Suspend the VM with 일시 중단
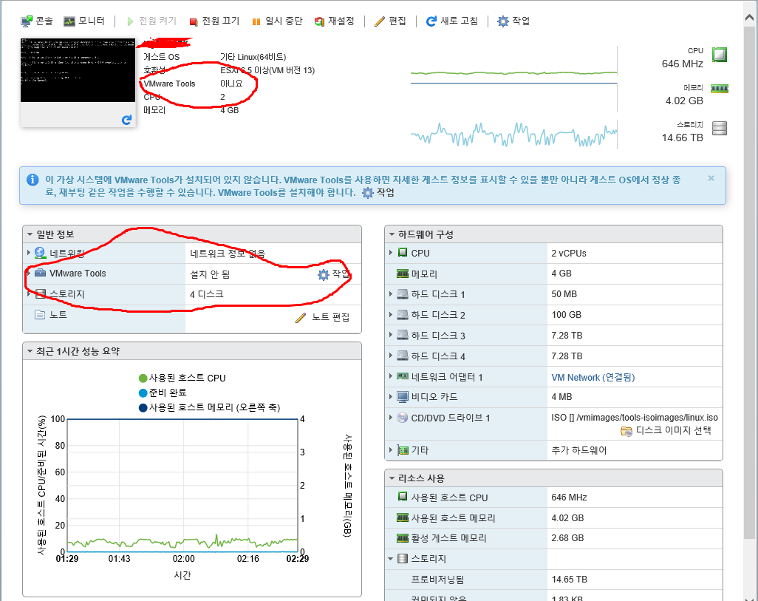 point(277,21)
